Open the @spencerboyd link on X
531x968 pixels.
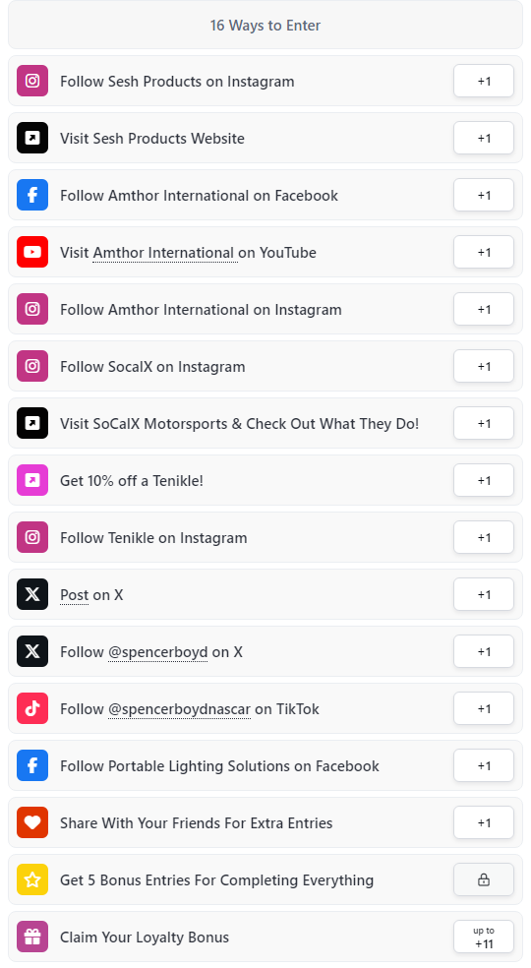coord(158,652)
